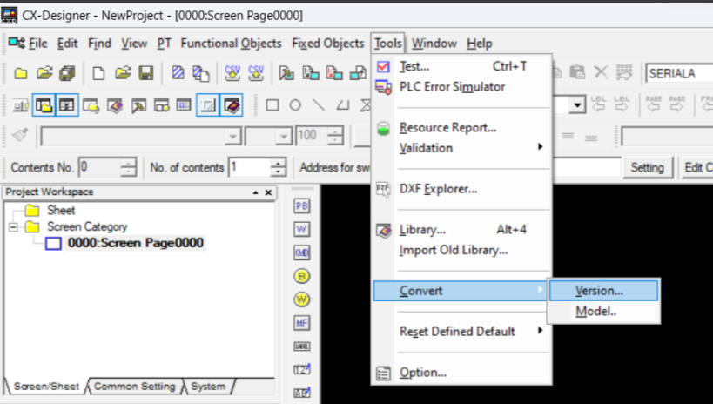Open the Functional Objects menu
Screen dimensions: 713x404
[x=231, y=44]
